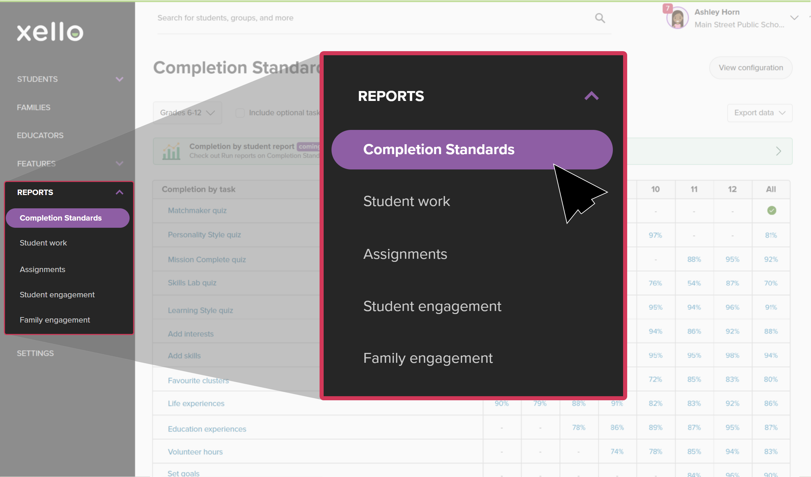Viewport: 811px width, 477px height.
Task: Click the right arrow on the report banner
Action: pyautogui.click(x=779, y=151)
